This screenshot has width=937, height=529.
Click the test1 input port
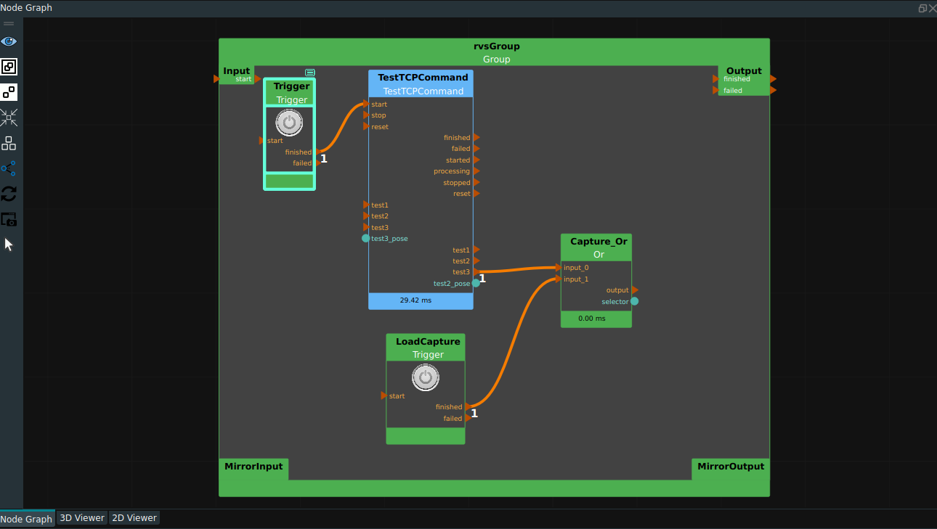click(367, 205)
